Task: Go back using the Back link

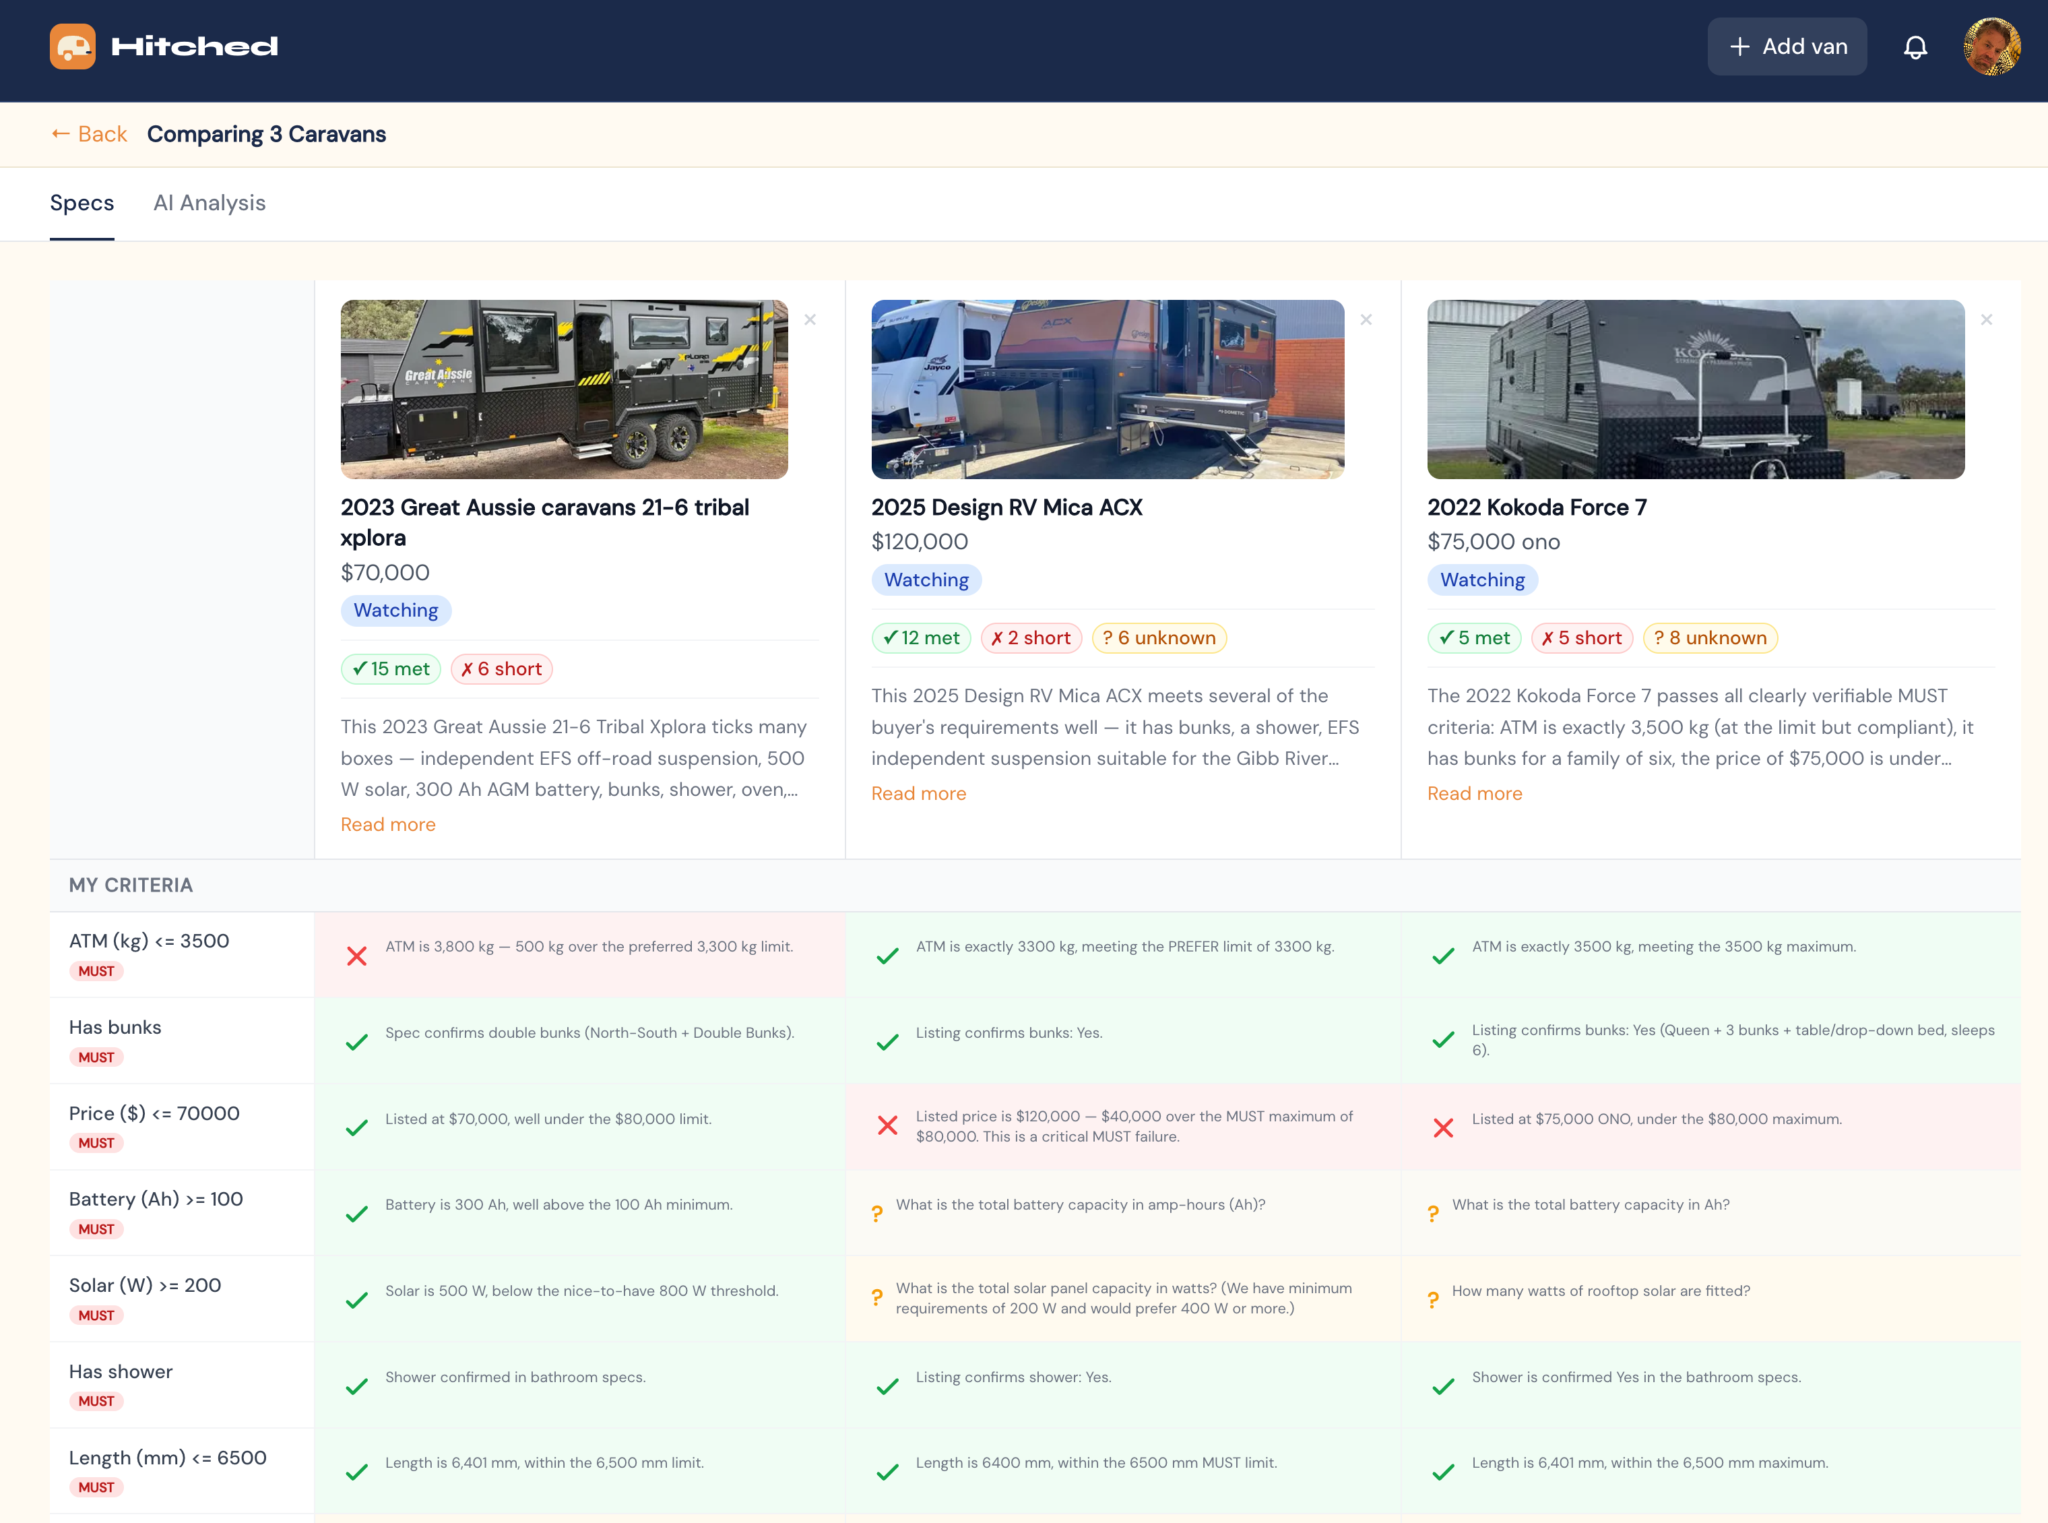Action: coord(88,135)
